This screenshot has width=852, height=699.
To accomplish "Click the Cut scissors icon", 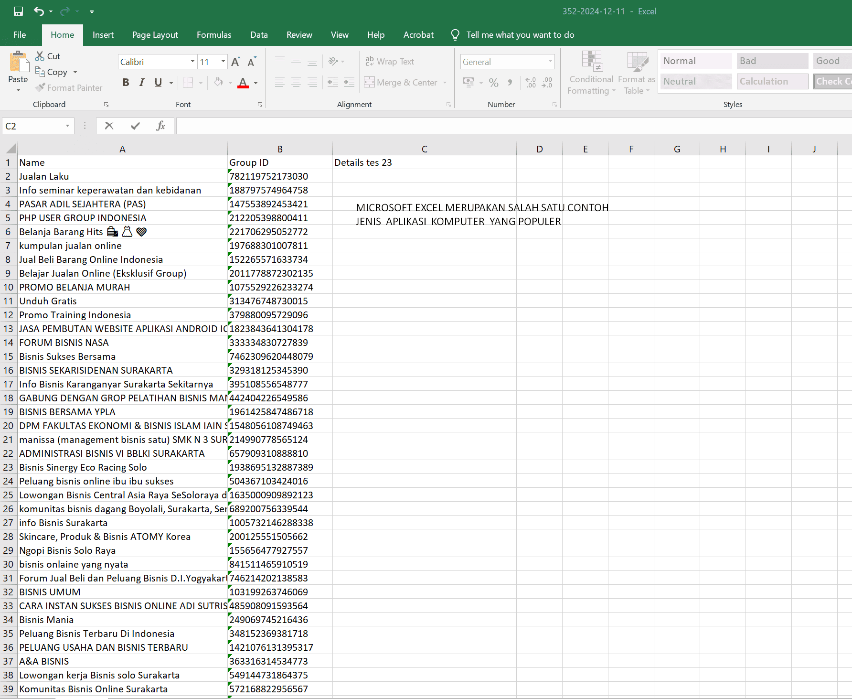I will pyautogui.click(x=40, y=56).
